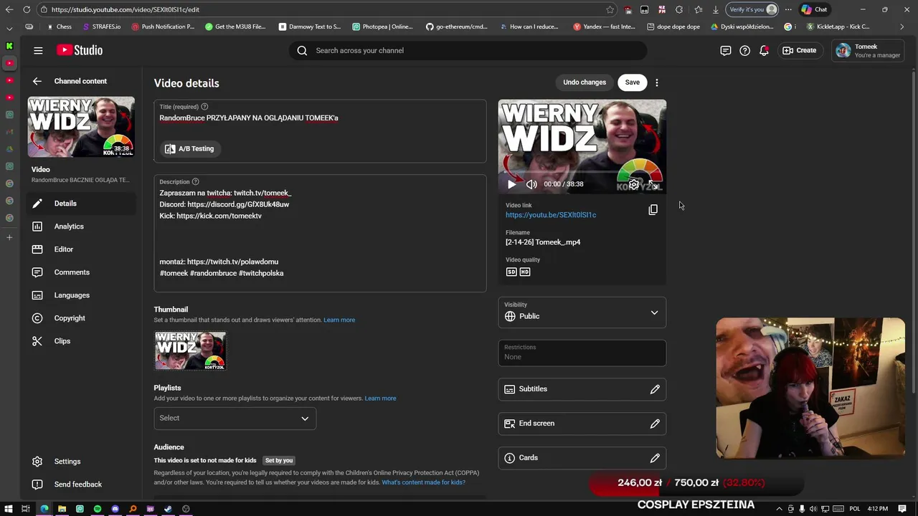Open the Help question mark icon
Image resolution: width=918 pixels, height=516 pixels.
point(745,50)
